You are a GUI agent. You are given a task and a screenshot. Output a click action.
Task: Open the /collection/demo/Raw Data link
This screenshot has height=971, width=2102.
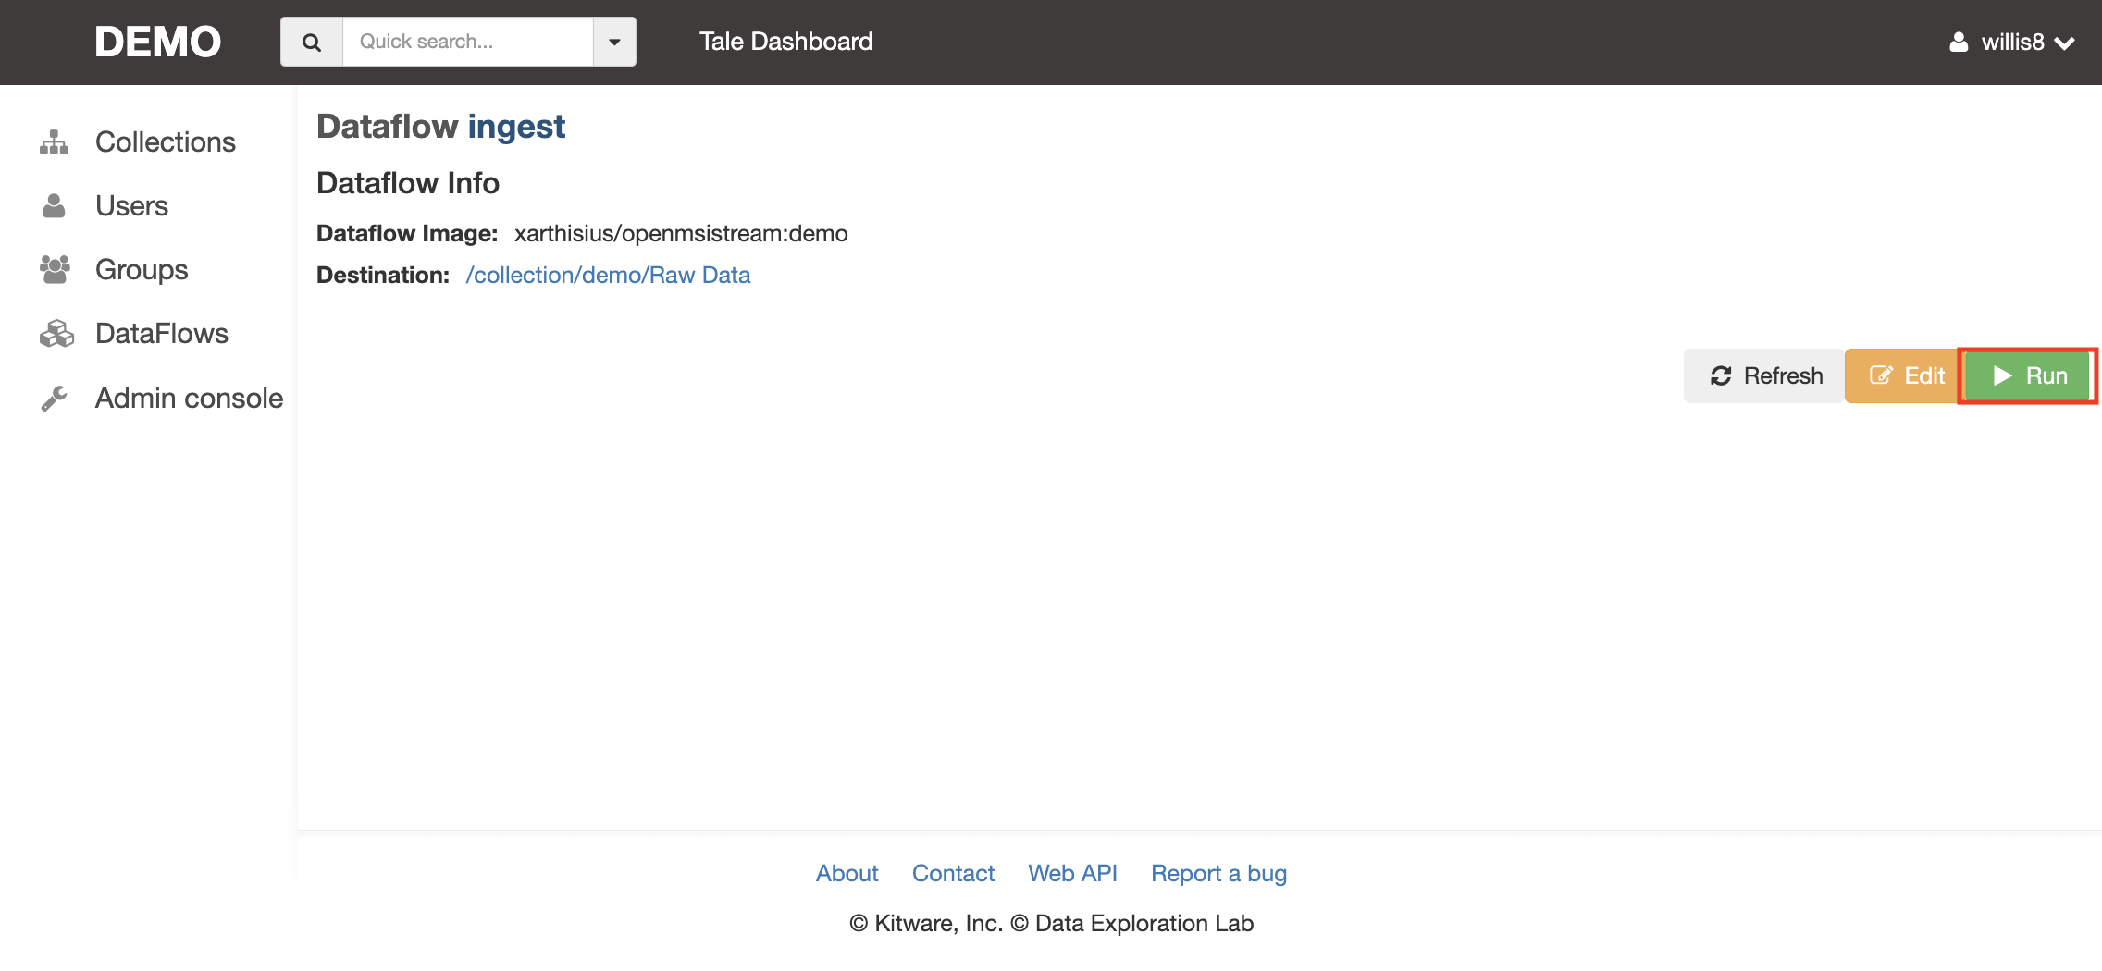[x=608, y=275]
